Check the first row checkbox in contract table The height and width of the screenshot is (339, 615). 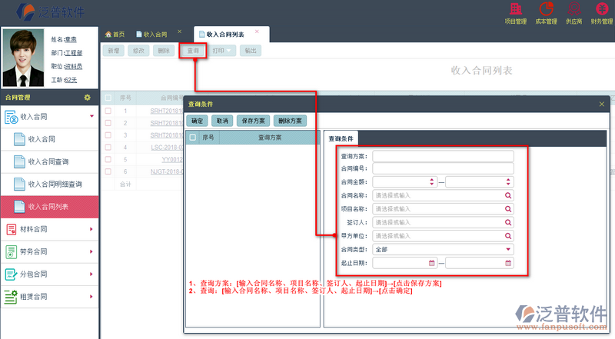point(108,111)
